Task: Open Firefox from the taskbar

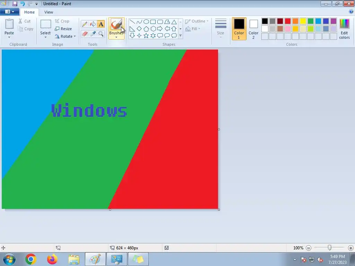Action: click(x=52, y=259)
